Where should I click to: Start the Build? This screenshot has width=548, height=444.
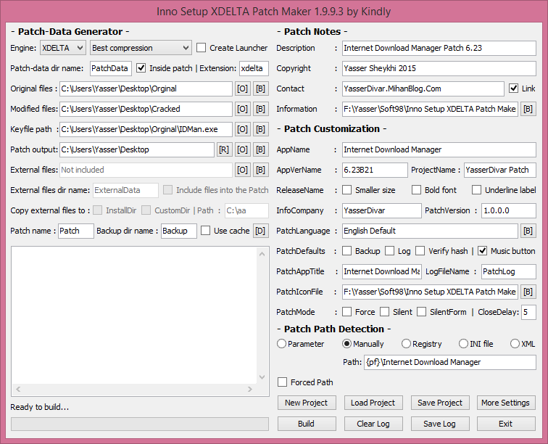click(x=307, y=424)
